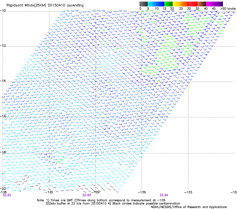The image size is (237, 209).
Task: Click the title text Rapidscat Winds(25KM)
Action: 26,5
